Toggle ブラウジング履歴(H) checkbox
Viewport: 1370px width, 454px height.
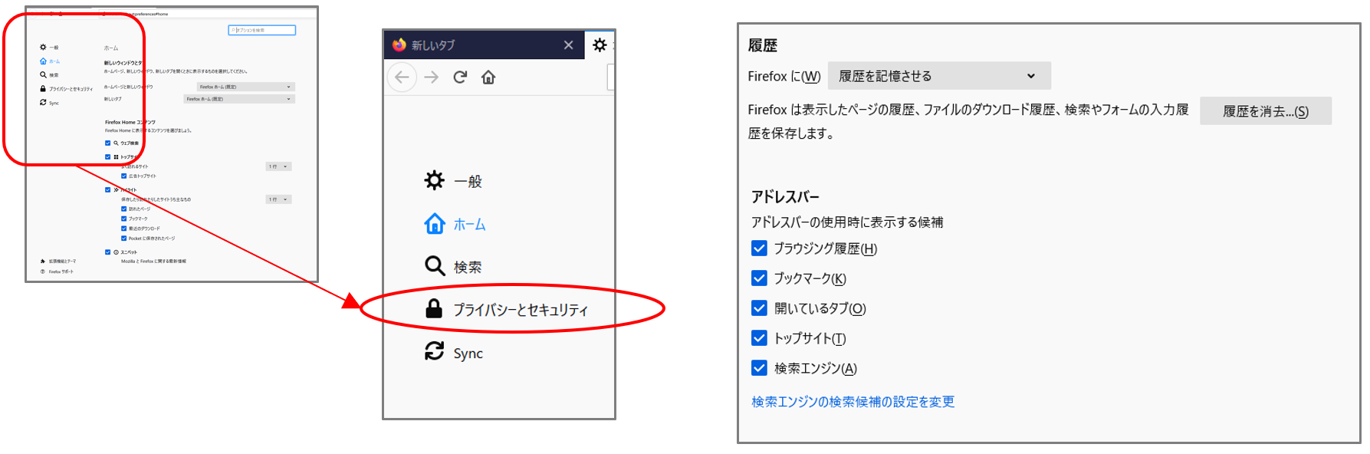(759, 248)
